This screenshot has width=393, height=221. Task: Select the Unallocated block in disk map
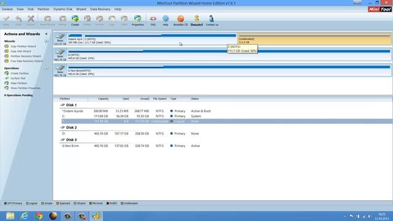tap(314, 39)
